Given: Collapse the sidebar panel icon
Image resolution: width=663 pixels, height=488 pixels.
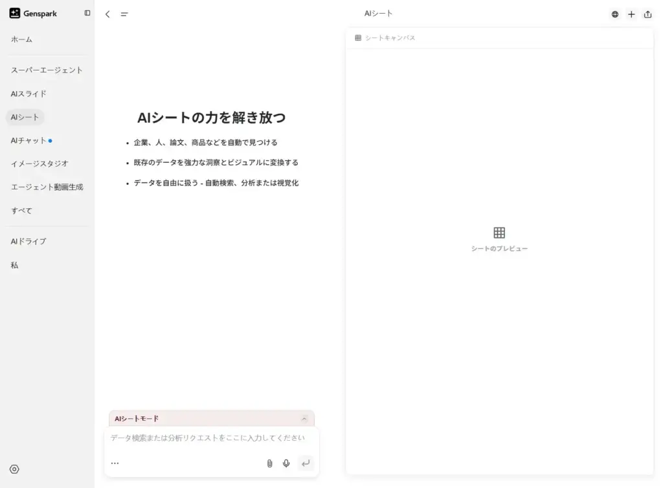Looking at the screenshot, I should coord(87,13).
